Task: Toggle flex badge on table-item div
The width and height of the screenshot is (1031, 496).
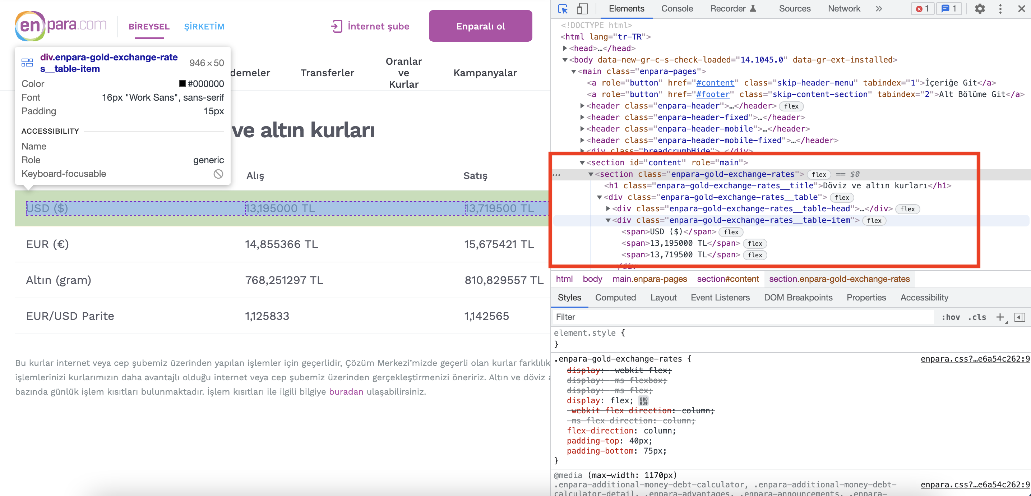Action: (874, 221)
